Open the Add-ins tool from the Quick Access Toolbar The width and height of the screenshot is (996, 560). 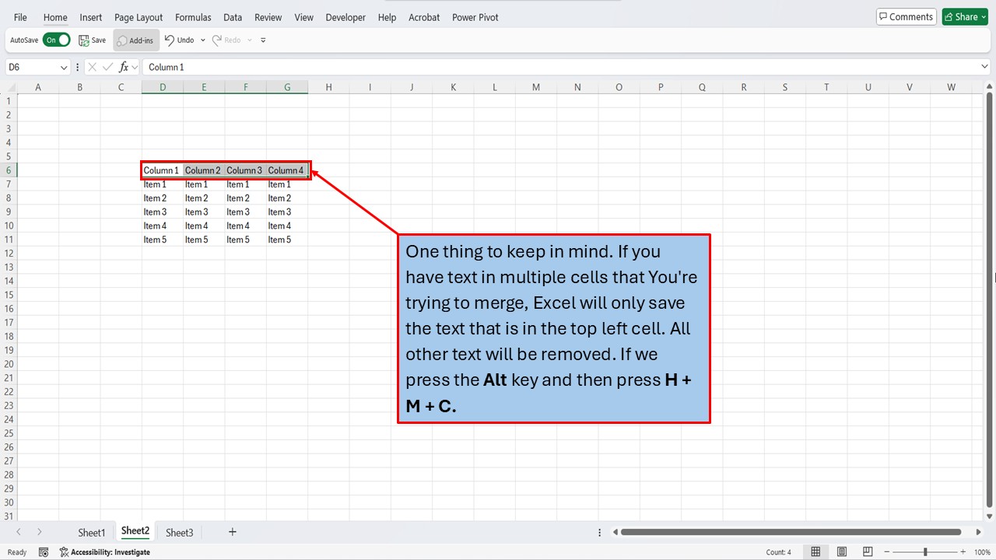[134, 40]
